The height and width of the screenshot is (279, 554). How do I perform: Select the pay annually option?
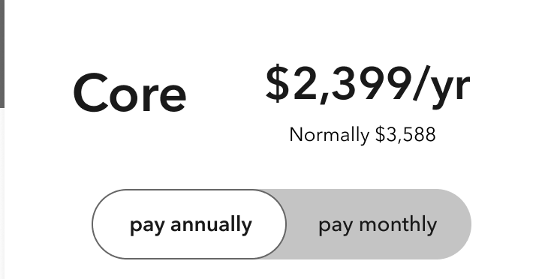191,225
